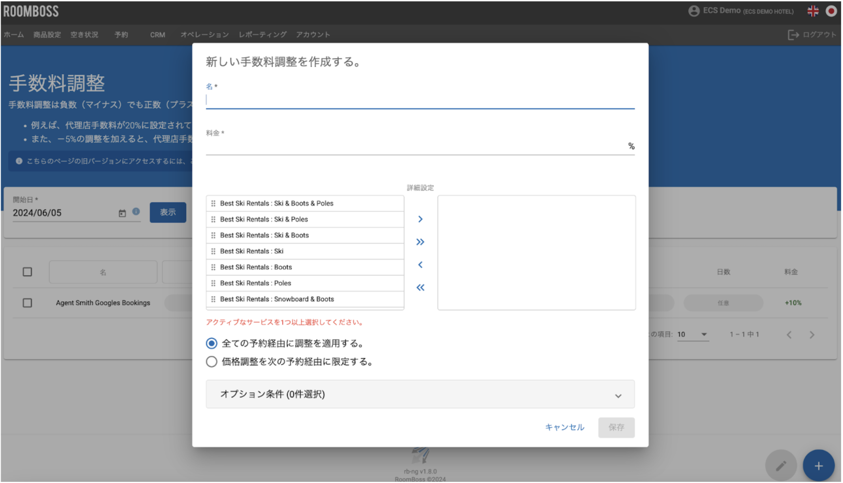Switch language using the UK flag icon

pyautogui.click(x=813, y=11)
